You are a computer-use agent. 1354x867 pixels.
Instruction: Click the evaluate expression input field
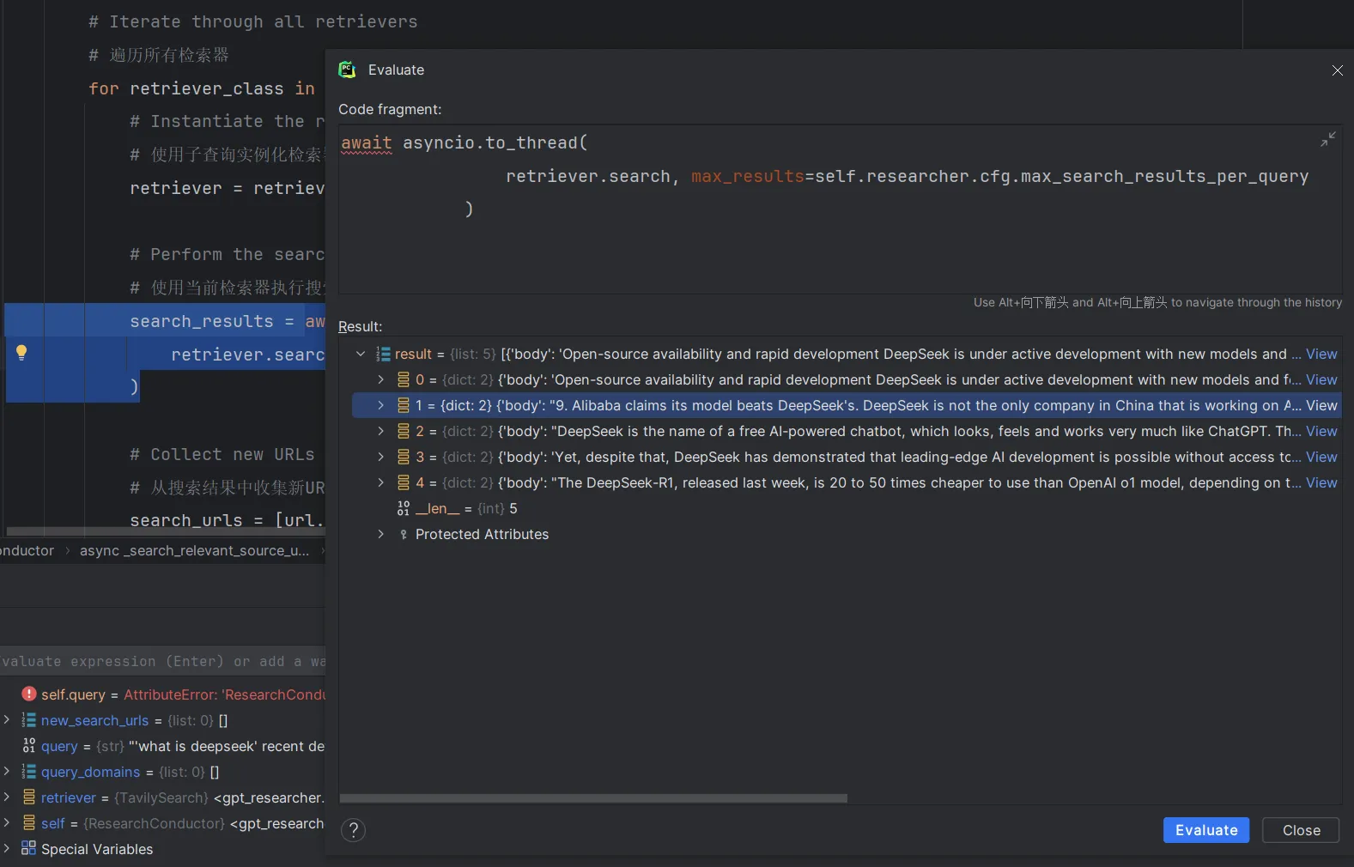pyautogui.click(x=163, y=661)
